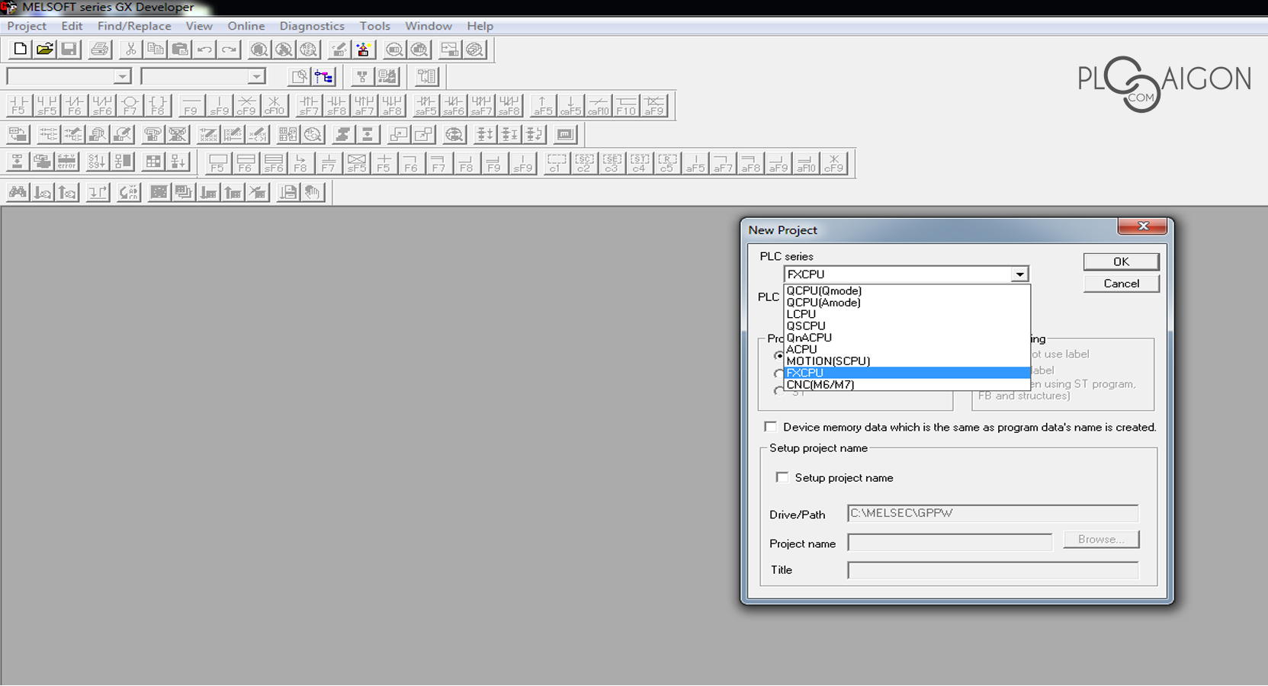1268x686 pixels.
Task: Choose QnACPU from the PLC series list
Action: [x=907, y=338]
